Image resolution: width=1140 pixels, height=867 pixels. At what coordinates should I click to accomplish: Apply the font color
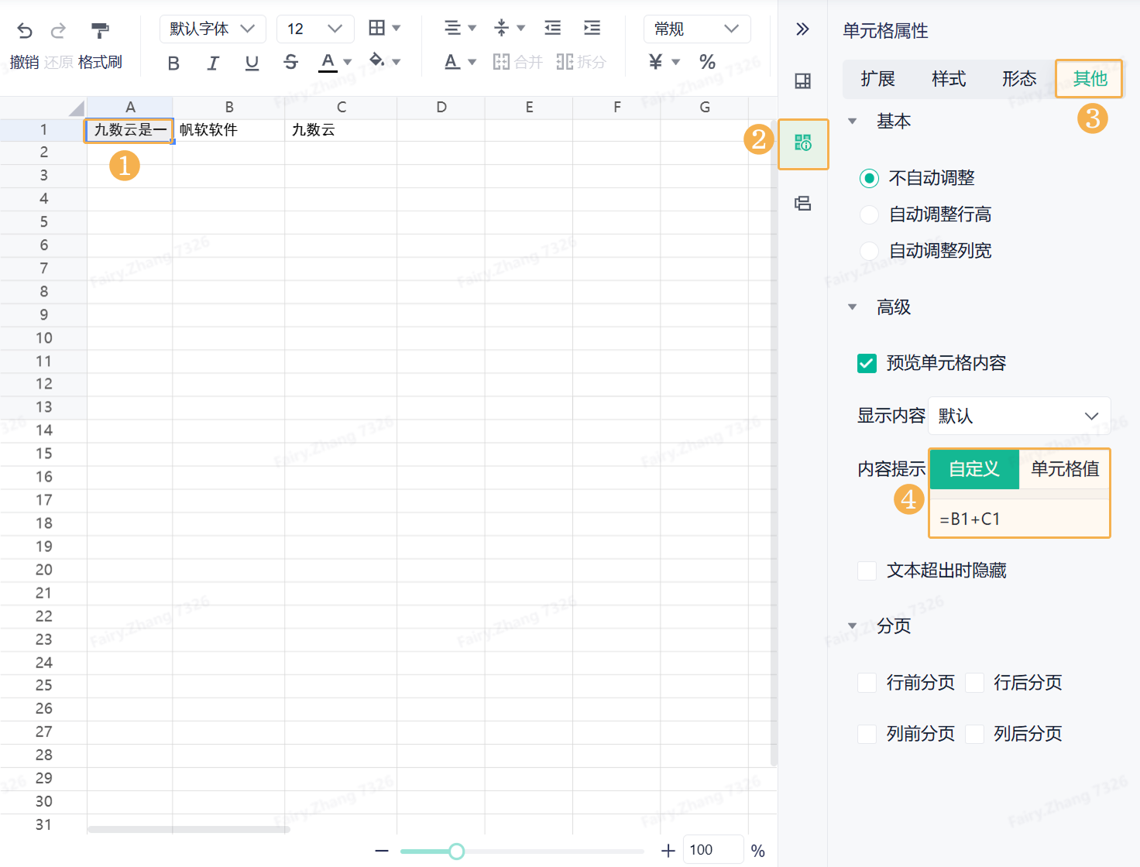click(328, 62)
